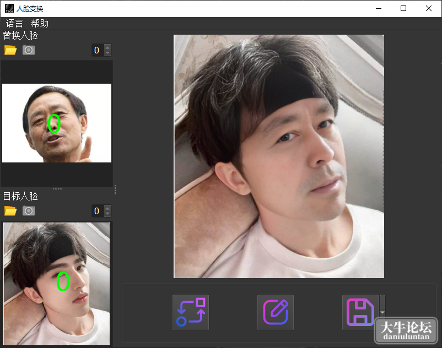Decrease the 替换人脸 face index spinner
Screen dimensions: 442x348
[x=107, y=53]
